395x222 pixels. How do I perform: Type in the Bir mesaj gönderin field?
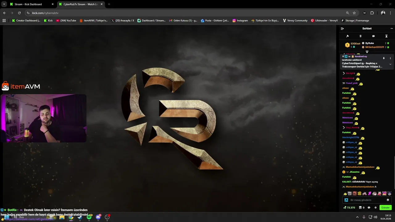(x=367, y=200)
